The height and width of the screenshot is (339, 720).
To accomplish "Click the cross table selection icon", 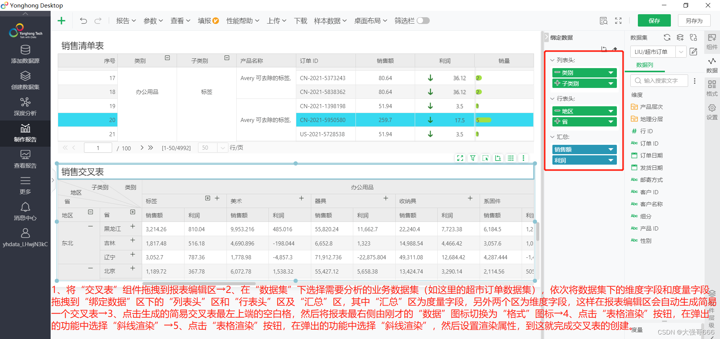I will click(x=486, y=158).
